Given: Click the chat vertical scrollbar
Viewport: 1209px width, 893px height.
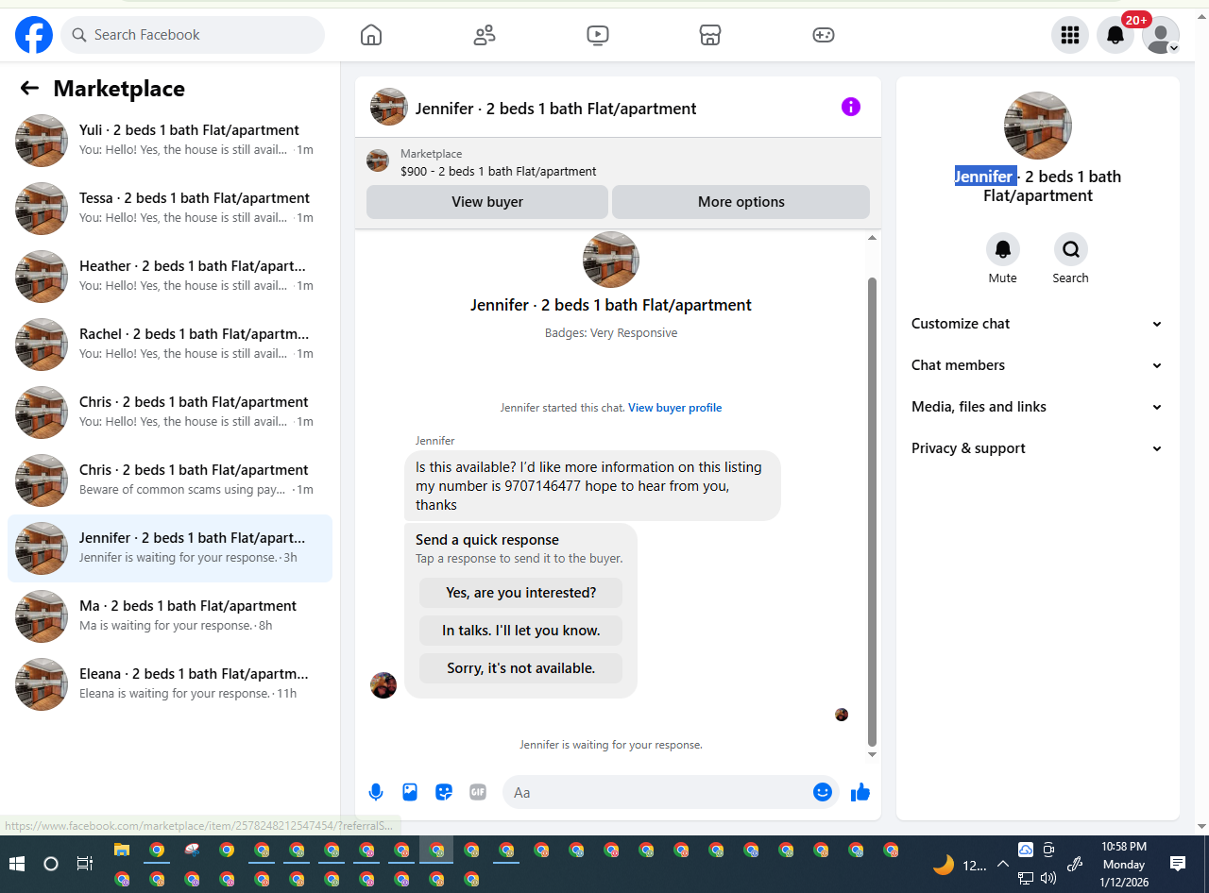Looking at the screenshot, I should (872, 510).
